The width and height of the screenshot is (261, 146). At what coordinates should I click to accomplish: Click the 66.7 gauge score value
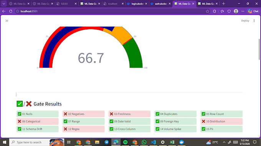[x=91, y=58]
